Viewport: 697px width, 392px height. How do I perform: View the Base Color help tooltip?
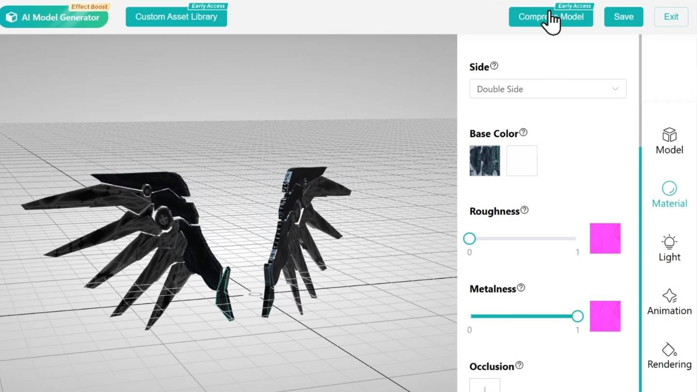point(524,132)
